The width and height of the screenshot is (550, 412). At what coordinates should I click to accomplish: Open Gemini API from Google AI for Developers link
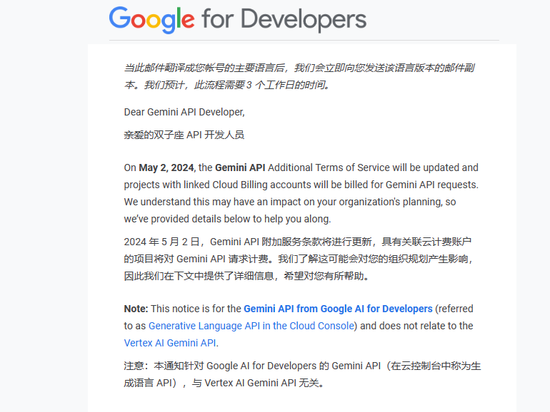338,309
